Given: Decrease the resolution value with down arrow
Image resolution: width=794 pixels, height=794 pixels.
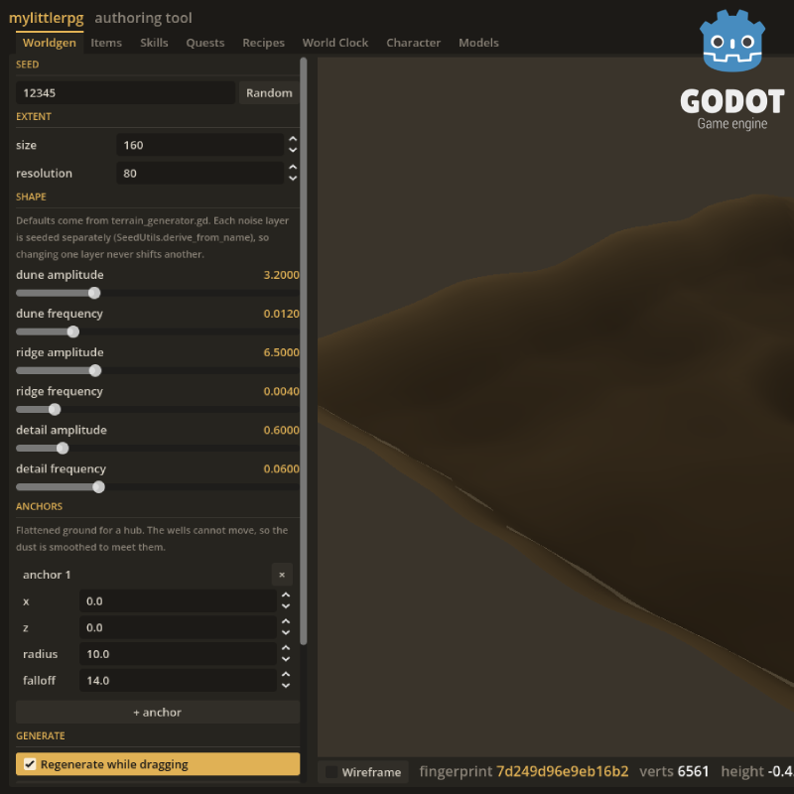Looking at the screenshot, I should pos(293,179).
